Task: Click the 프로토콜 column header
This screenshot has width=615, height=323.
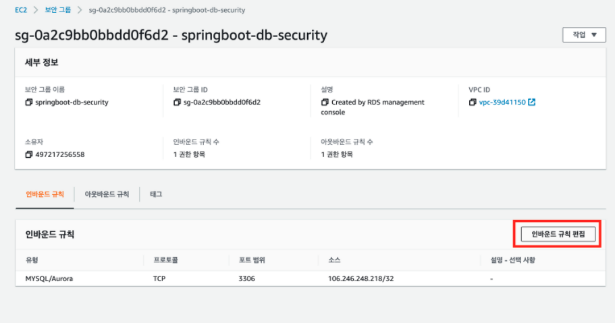Action: [x=166, y=260]
